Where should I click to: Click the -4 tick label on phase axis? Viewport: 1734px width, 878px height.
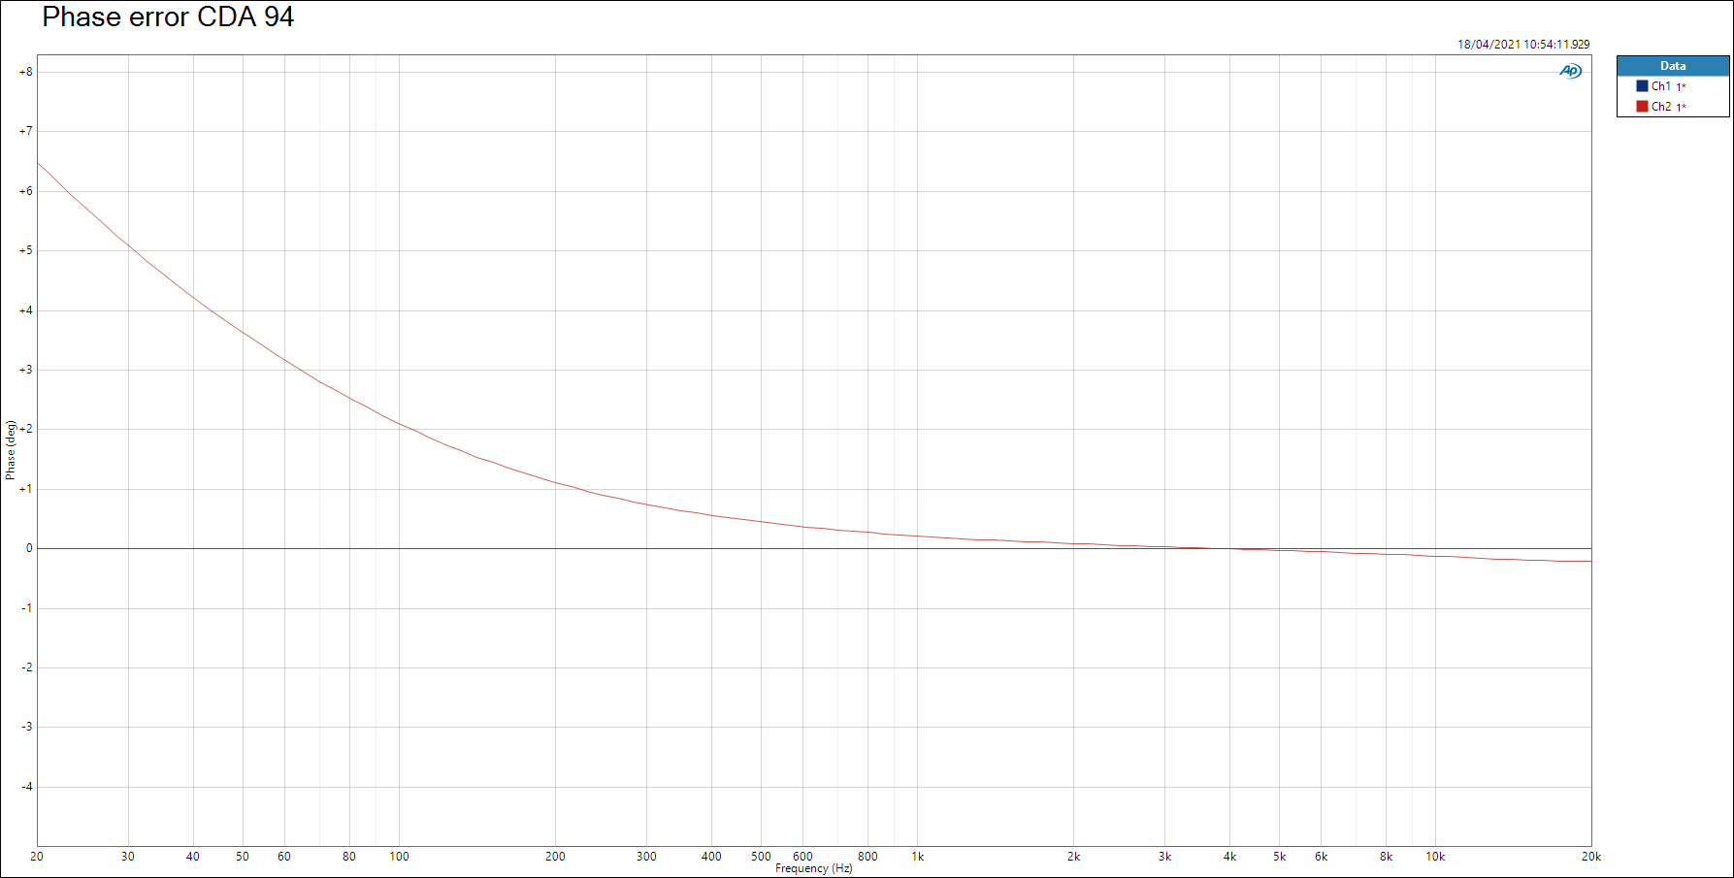(26, 787)
